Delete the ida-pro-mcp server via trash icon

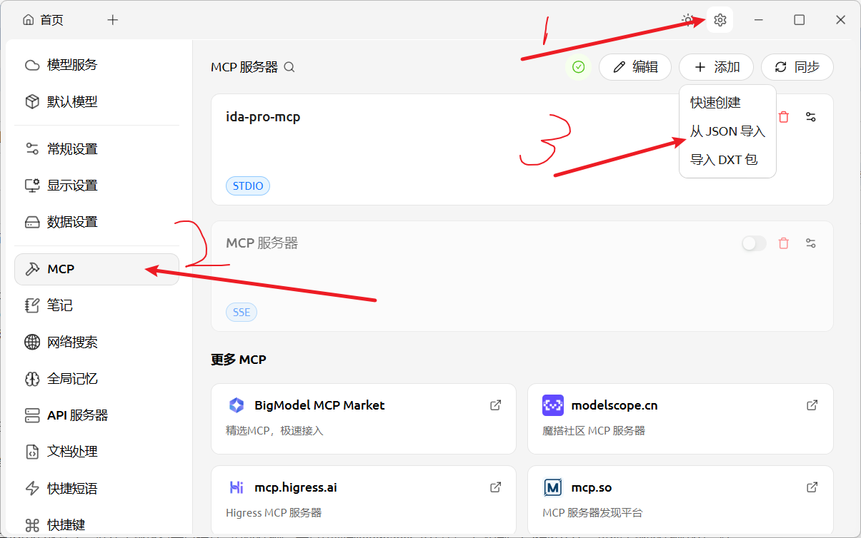click(x=783, y=116)
